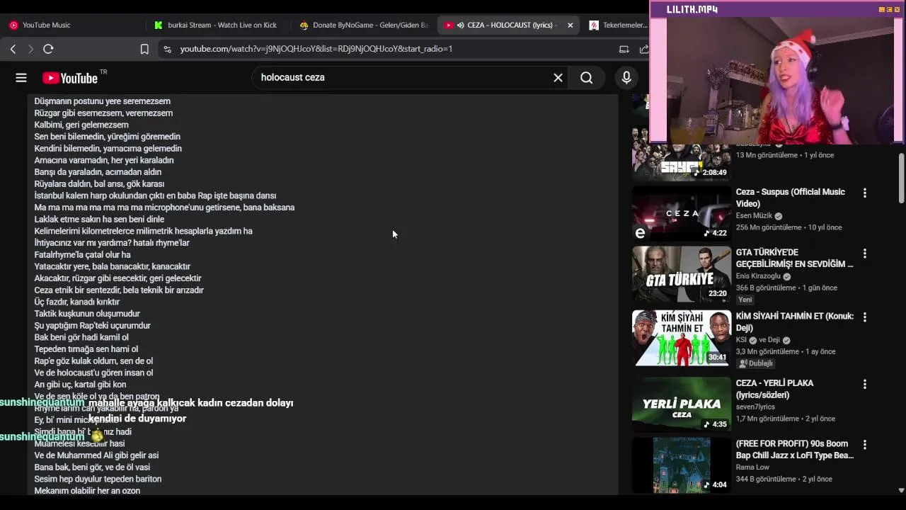Visit Esen Müzik channel
The height and width of the screenshot is (510, 906).
(754, 216)
